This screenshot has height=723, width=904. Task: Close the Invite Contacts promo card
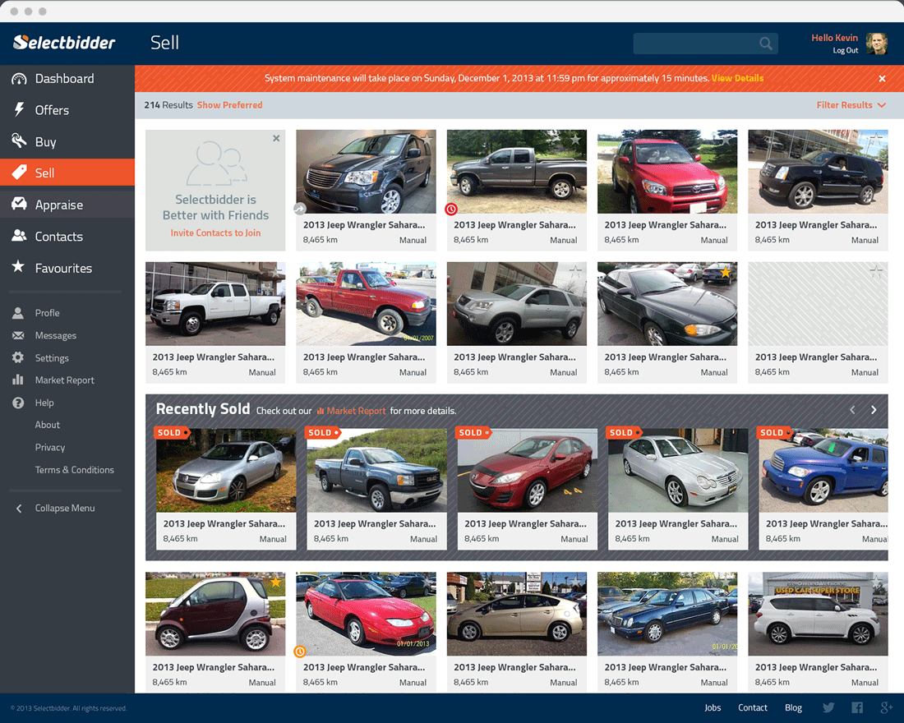click(x=276, y=138)
